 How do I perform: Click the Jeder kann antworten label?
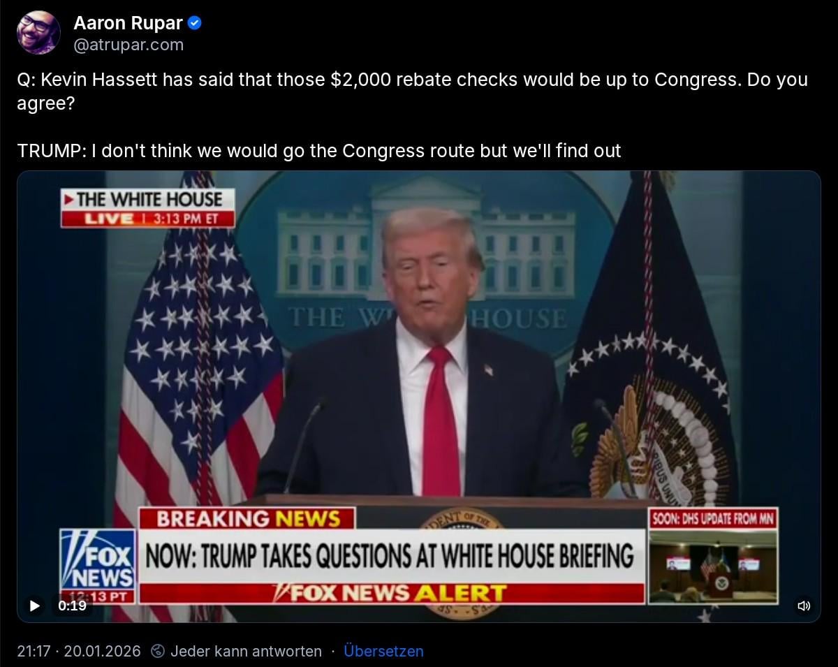246,651
